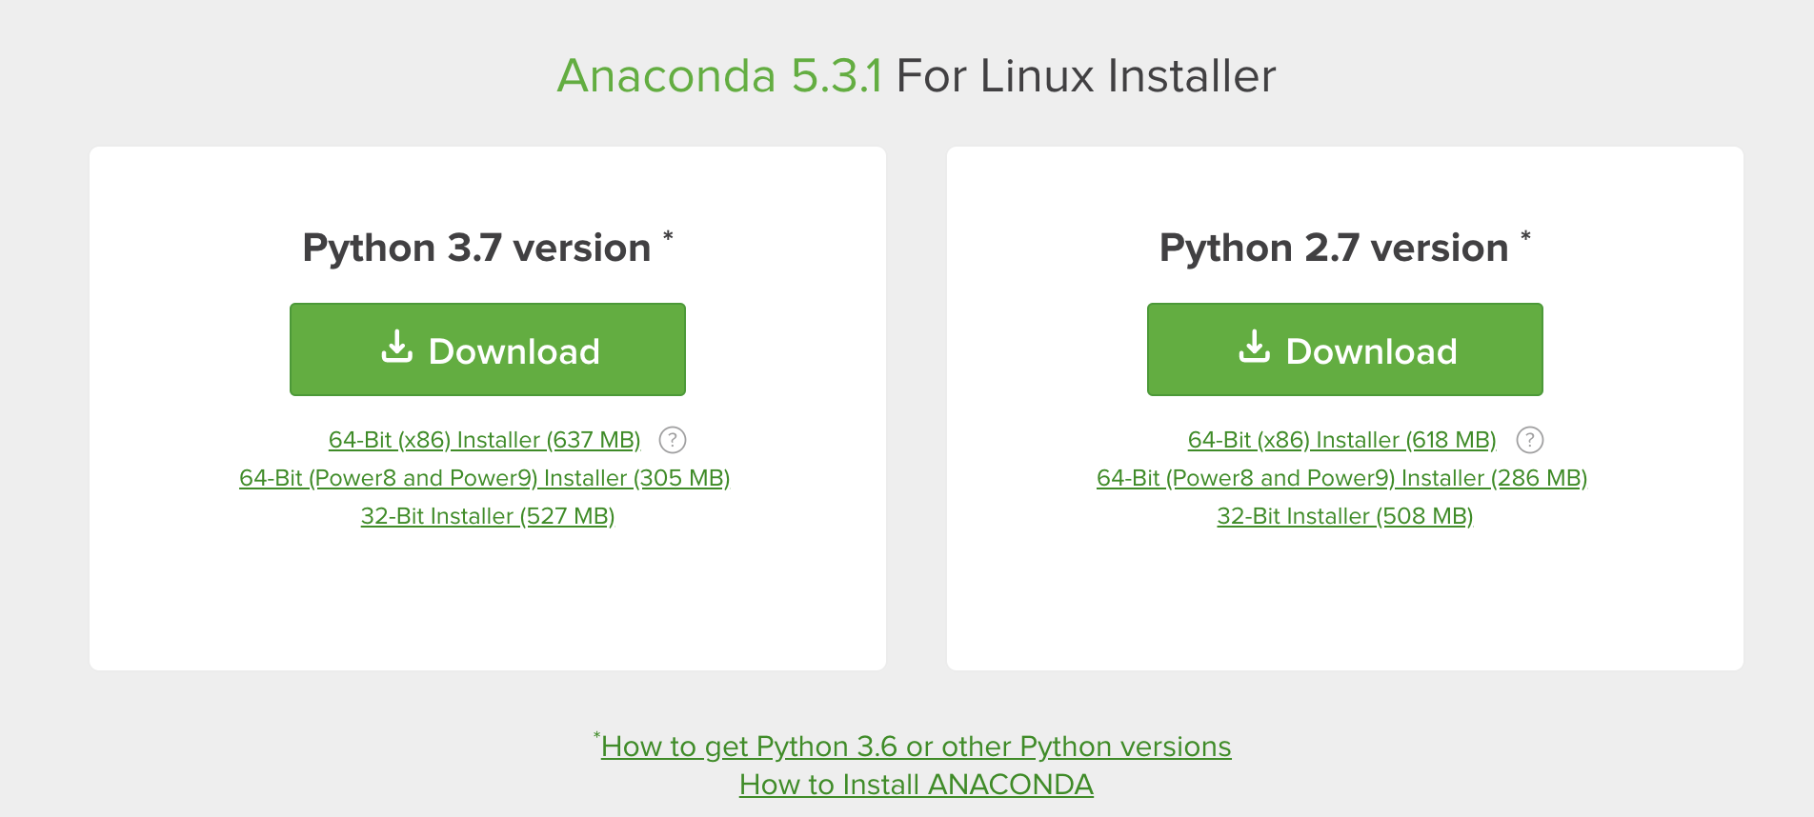
Task: Download the Python 2.7 version installer
Action: coord(1344,349)
